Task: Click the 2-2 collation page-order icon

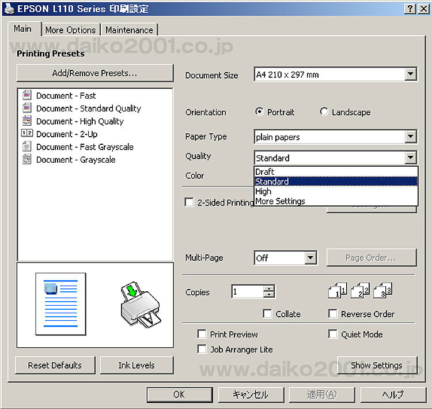Action: [x=360, y=290]
